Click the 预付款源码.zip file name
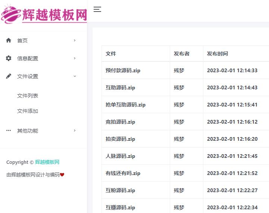Viewport: 269px width, 213px height. (123, 70)
